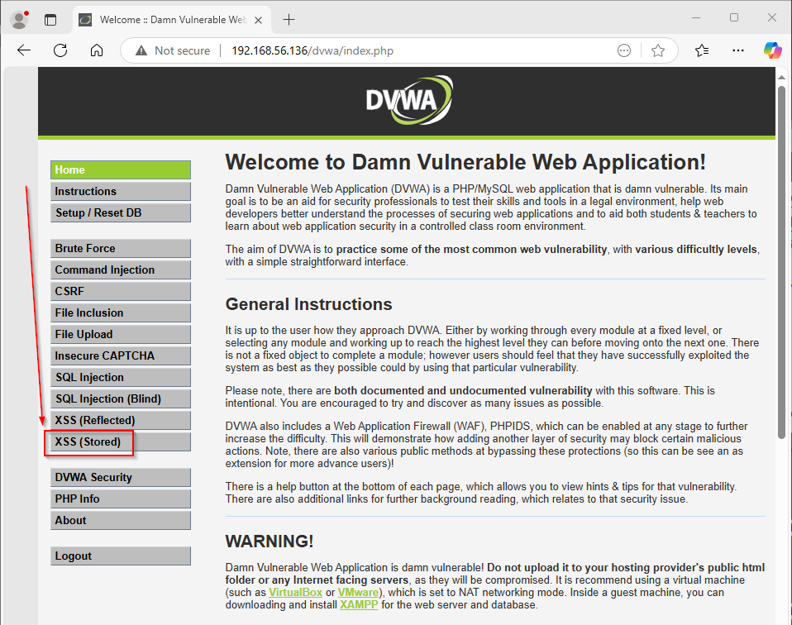792x625 pixels.
Task: Click the three-dot bubble icon in address bar
Action: [x=624, y=50]
